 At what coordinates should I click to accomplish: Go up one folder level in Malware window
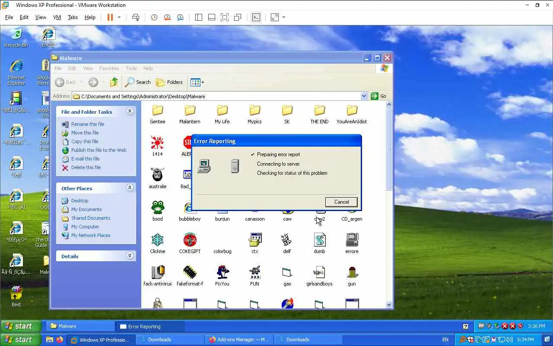click(114, 82)
